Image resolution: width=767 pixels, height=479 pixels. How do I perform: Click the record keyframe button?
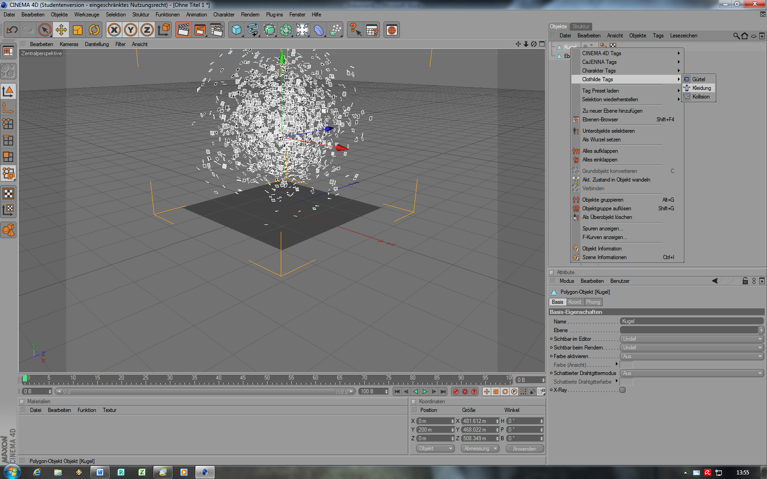click(456, 391)
